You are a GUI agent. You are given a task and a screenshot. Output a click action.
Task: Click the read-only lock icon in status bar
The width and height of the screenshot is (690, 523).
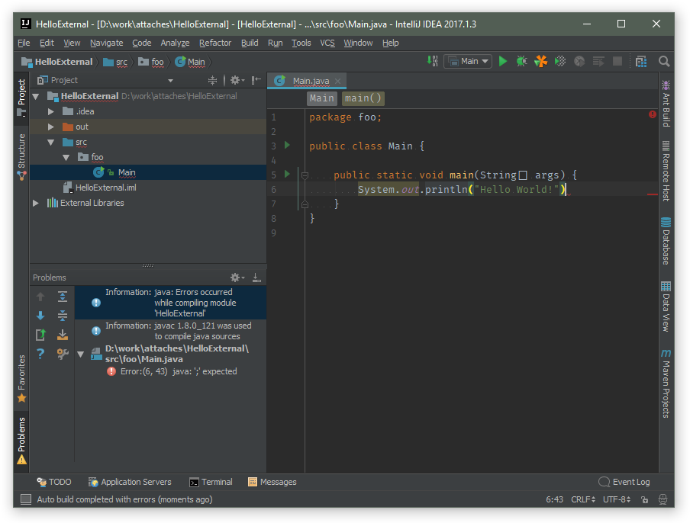[x=644, y=499]
